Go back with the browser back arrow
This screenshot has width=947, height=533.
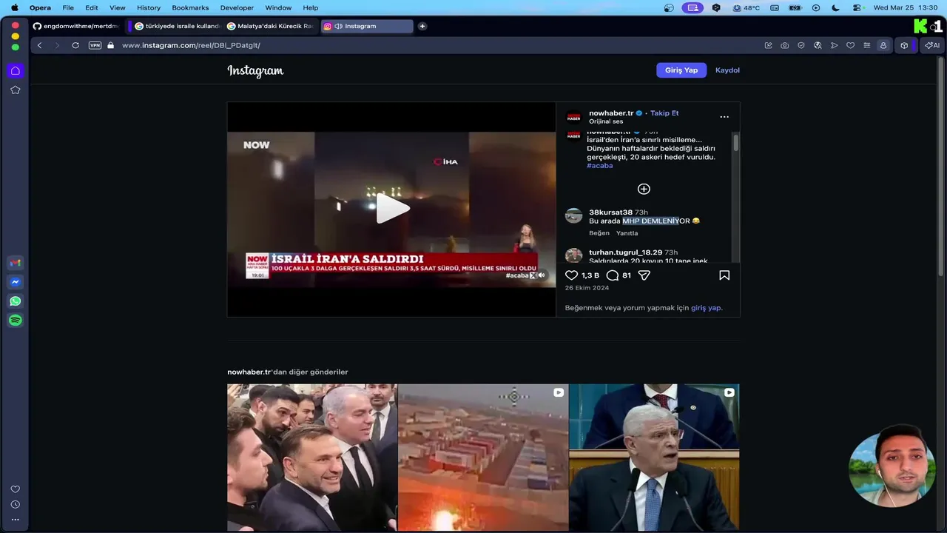39,45
